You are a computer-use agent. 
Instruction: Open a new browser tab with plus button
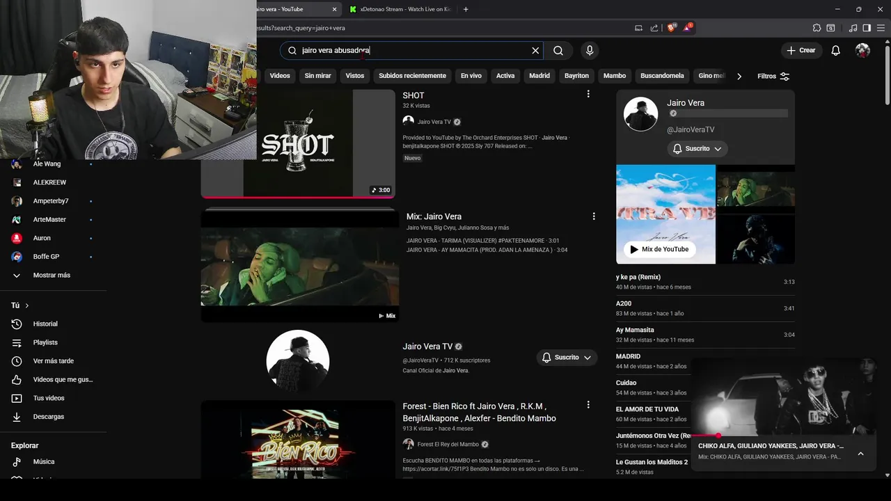pos(466,9)
